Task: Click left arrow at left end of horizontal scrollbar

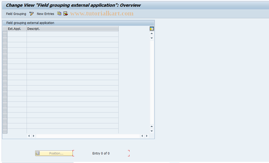Action: (x=29, y=136)
